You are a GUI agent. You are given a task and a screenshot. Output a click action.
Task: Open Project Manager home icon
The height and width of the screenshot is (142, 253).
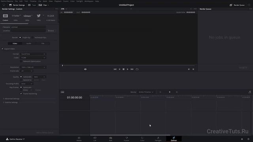[x=242, y=139]
